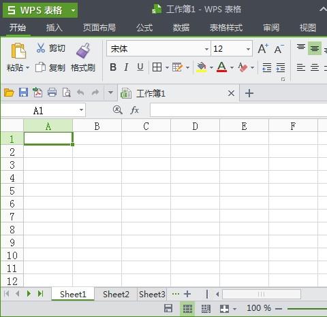Expand the font size dropdown showing 12
This screenshot has height=317, width=327.
pyautogui.click(x=248, y=49)
